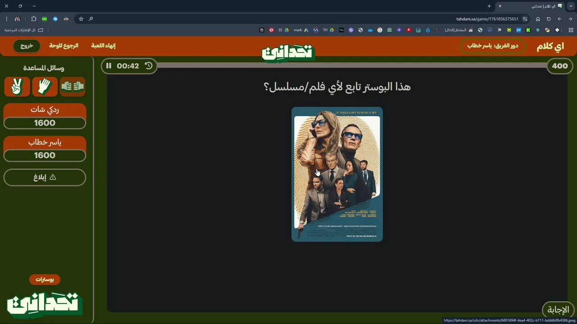
Task: Open a new browser tab
Action: tap(489, 6)
